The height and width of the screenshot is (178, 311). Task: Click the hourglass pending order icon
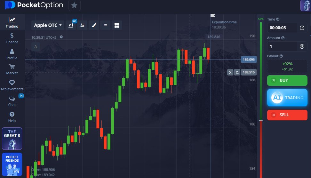(x=230, y=72)
